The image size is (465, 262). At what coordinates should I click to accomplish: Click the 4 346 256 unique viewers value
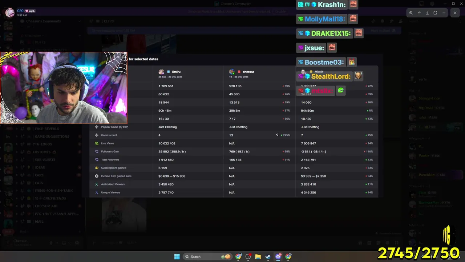coord(308,192)
